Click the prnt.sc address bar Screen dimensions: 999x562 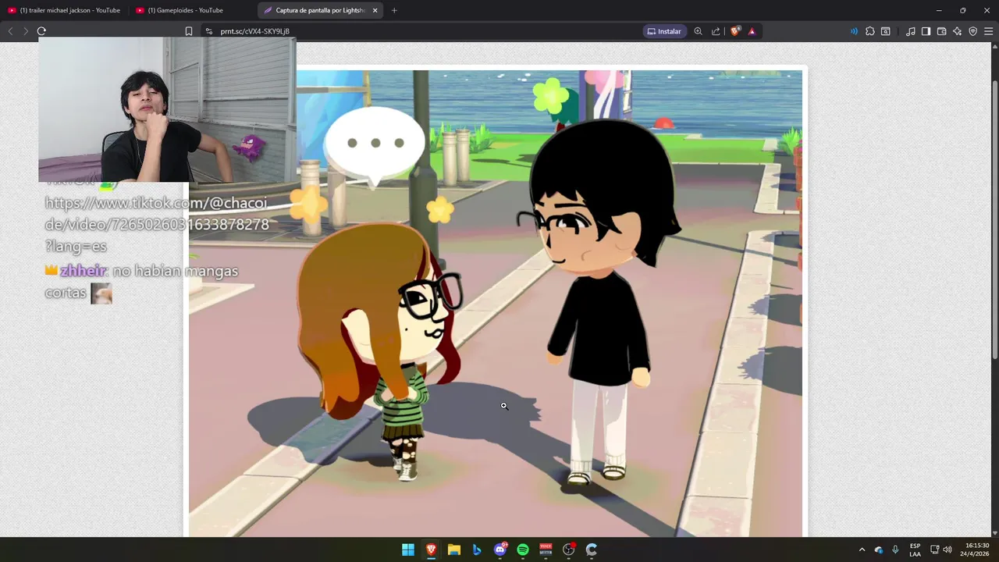point(421,31)
